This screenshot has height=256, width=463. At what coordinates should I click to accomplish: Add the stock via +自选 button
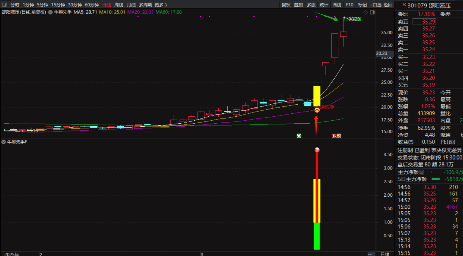click(x=375, y=5)
